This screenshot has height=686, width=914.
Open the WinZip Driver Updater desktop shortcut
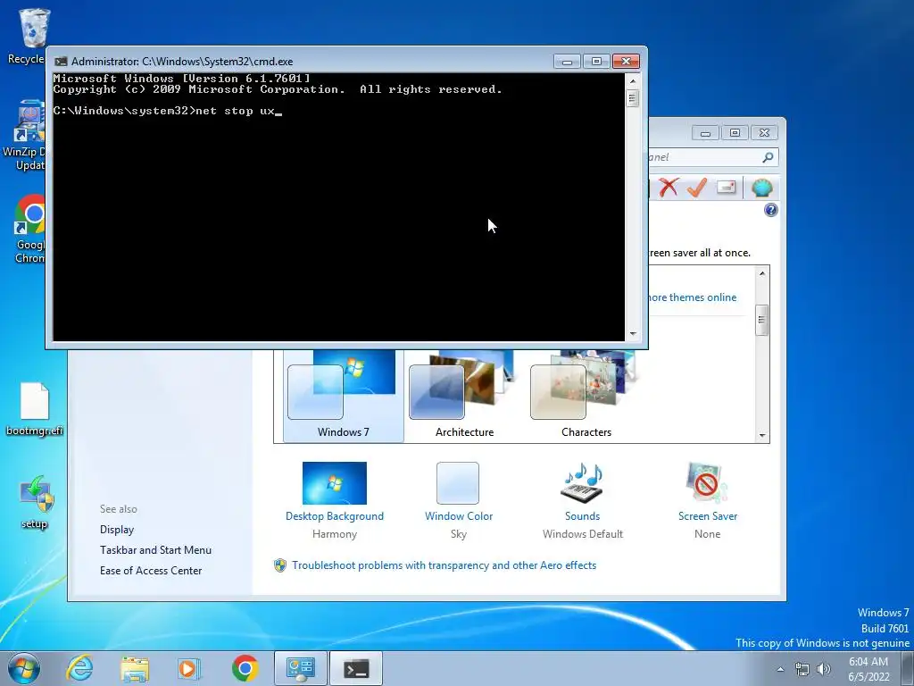pos(28,135)
